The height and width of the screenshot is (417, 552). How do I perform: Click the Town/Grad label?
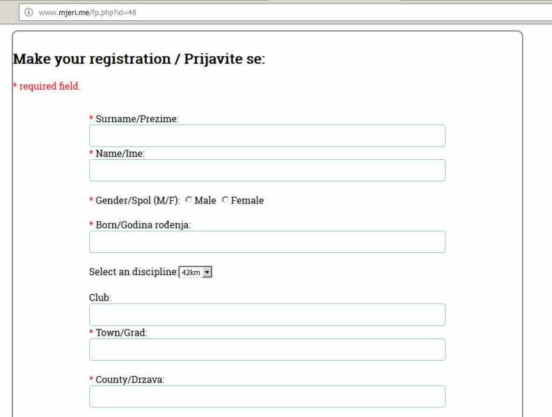coord(121,333)
